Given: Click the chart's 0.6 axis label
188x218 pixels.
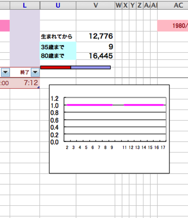Looking at the screenshot, I should pyautogui.click(x=54, y=120).
